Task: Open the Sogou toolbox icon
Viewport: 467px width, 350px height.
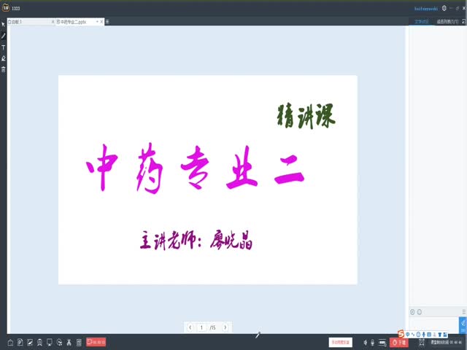Action: [x=445, y=335]
